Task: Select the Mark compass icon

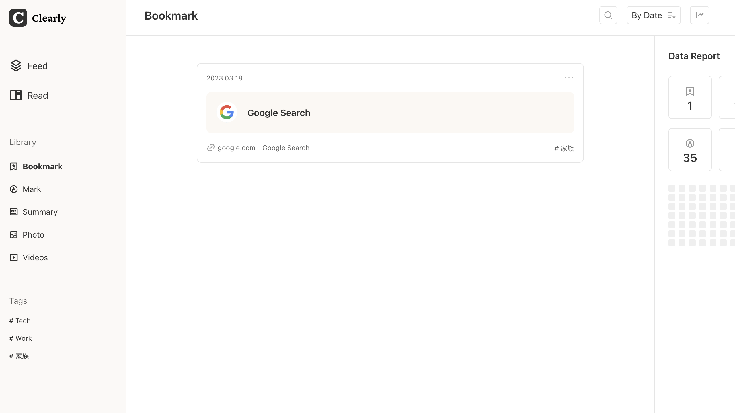Action: (13, 189)
